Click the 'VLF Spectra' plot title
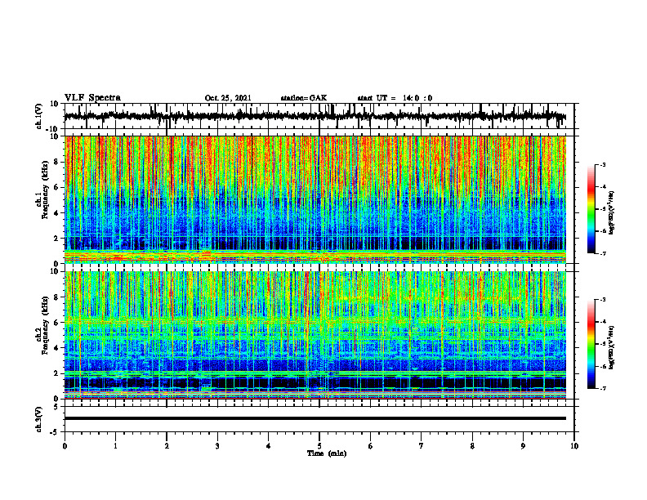The width and height of the screenshot is (647, 500). tap(92, 97)
